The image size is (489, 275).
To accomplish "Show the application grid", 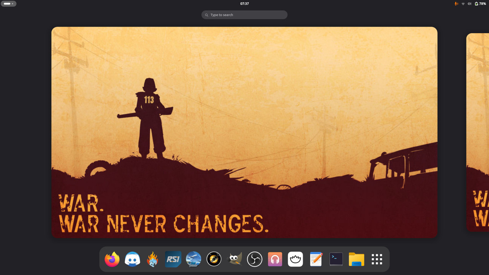I will coord(377,259).
